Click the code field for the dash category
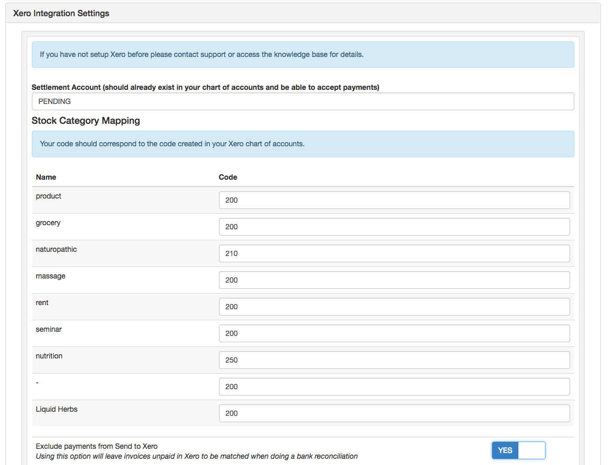Image resolution: width=613 pixels, height=465 pixels. pyautogui.click(x=394, y=387)
